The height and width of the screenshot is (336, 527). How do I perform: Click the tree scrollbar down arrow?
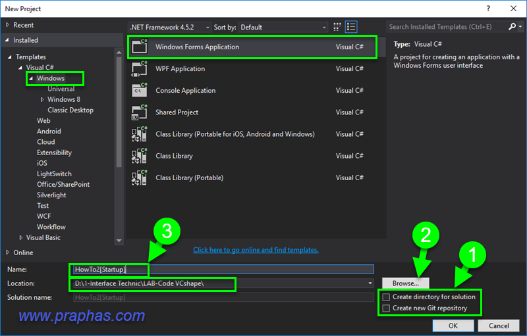pos(119,241)
